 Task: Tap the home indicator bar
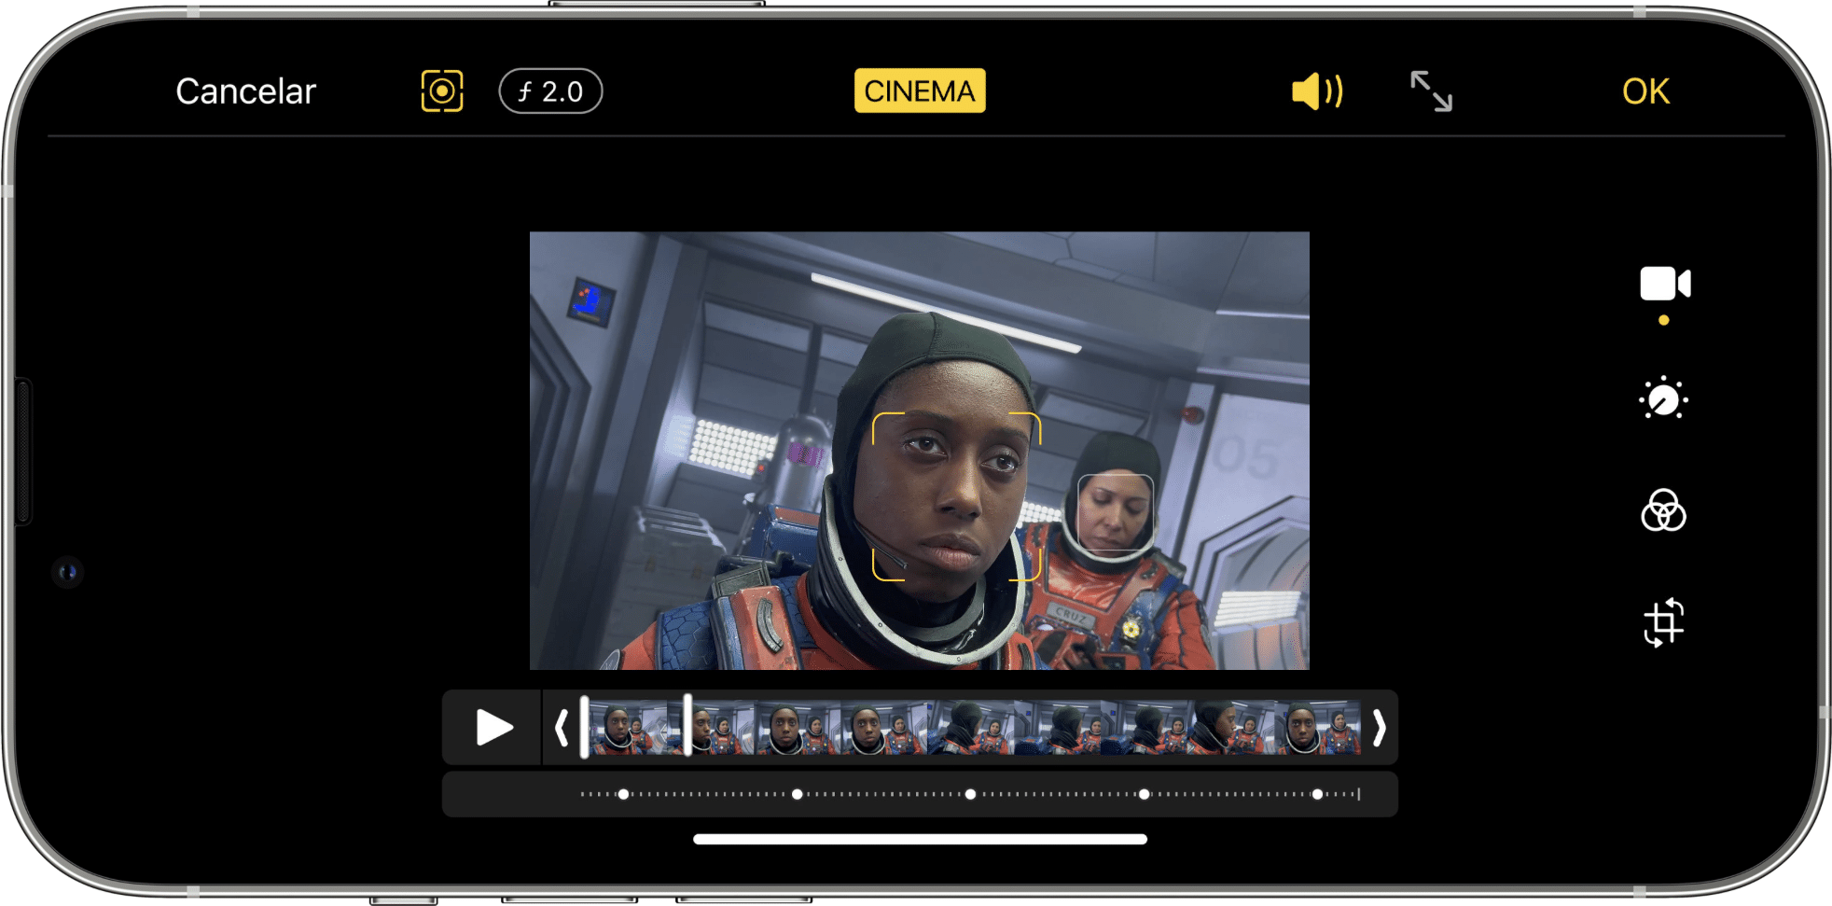tap(920, 839)
